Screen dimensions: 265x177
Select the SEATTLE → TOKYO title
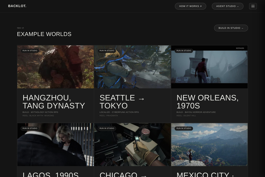[x=122, y=102]
